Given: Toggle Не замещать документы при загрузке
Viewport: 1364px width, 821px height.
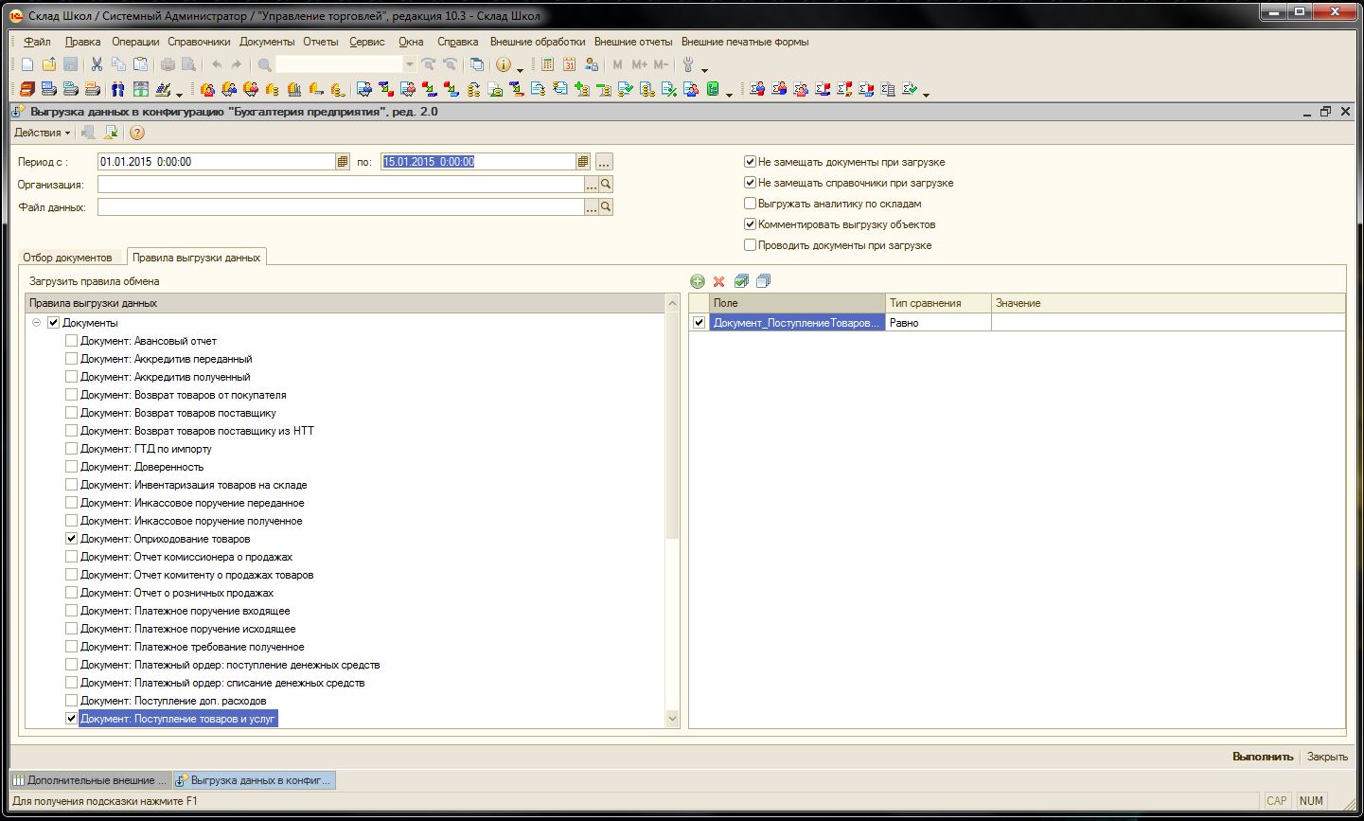Looking at the screenshot, I should click(751, 162).
